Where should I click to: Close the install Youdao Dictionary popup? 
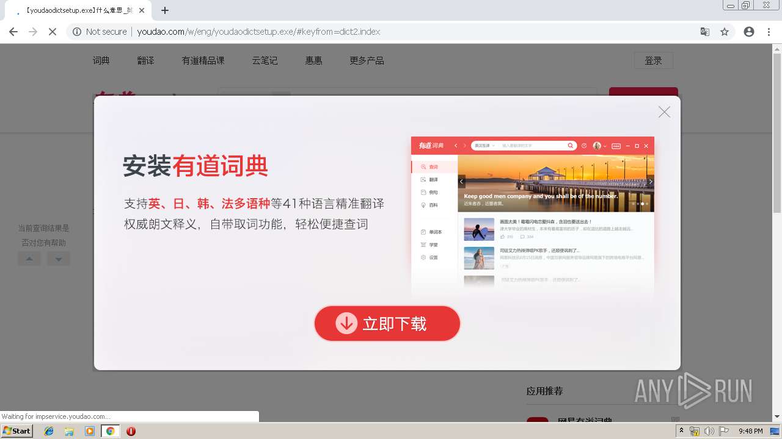tap(664, 112)
